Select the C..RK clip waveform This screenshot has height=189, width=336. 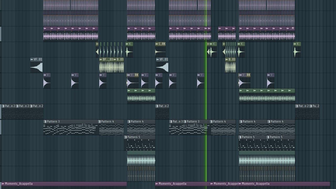[x=160, y=52]
